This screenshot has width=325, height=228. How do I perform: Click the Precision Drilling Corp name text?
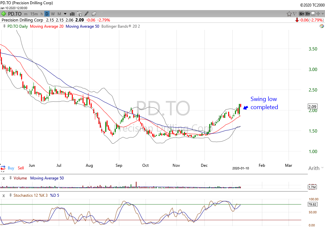tap(22, 20)
